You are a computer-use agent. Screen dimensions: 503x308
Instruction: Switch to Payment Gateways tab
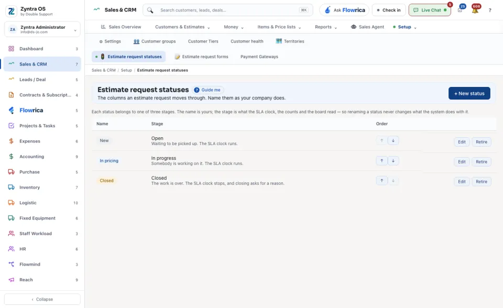pos(259,57)
